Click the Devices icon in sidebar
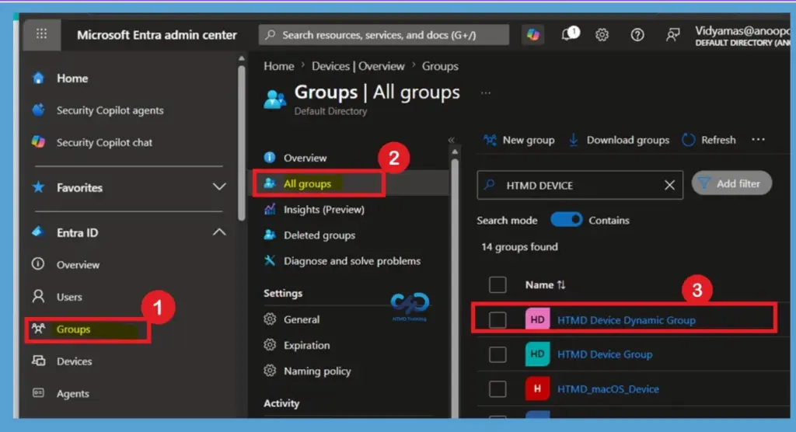Screen dimensions: 796x432 [39, 361]
